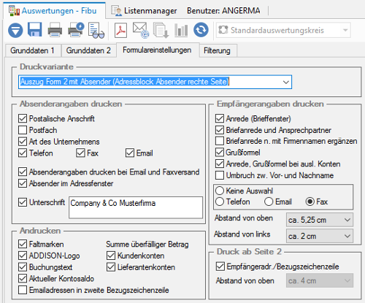Open the disabled ca. 4 cm dropdown
Viewport: 365px width, 303px height.
point(320,280)
